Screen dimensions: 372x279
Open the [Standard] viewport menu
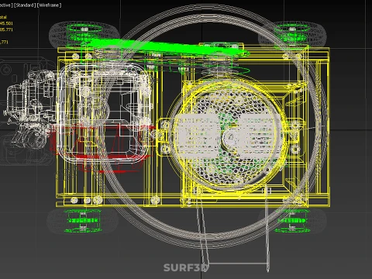pos(25,5)
